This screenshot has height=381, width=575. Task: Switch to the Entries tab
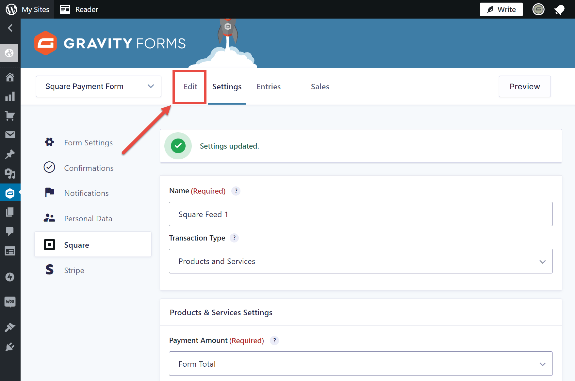pos(269,87)
